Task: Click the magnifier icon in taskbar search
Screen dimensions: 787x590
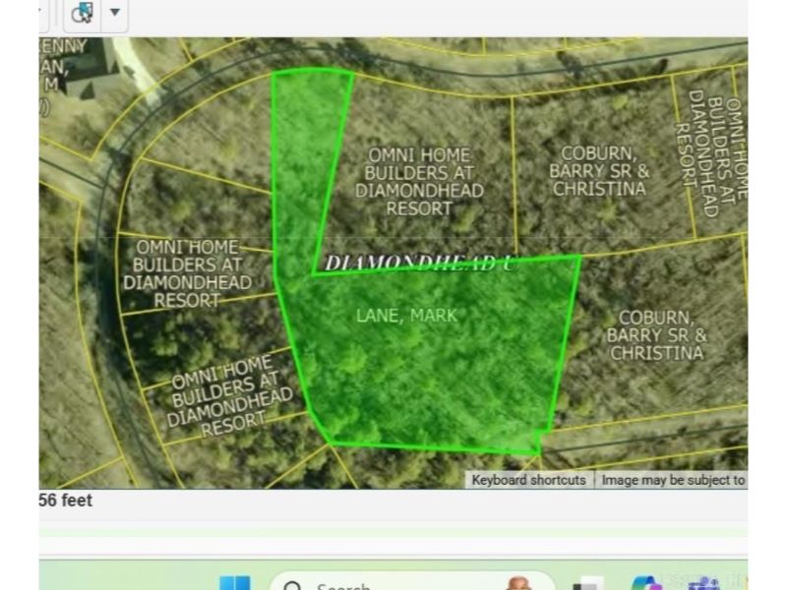Action: [292, 584]
